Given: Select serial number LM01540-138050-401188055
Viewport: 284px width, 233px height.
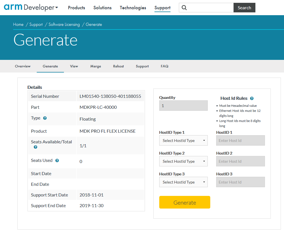Looking at the screenshot, I should click(110, 96).
